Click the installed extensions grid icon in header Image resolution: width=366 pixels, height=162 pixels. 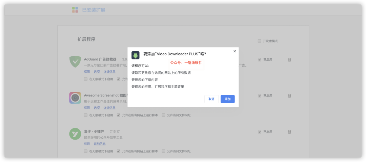[x=75, y=10]
